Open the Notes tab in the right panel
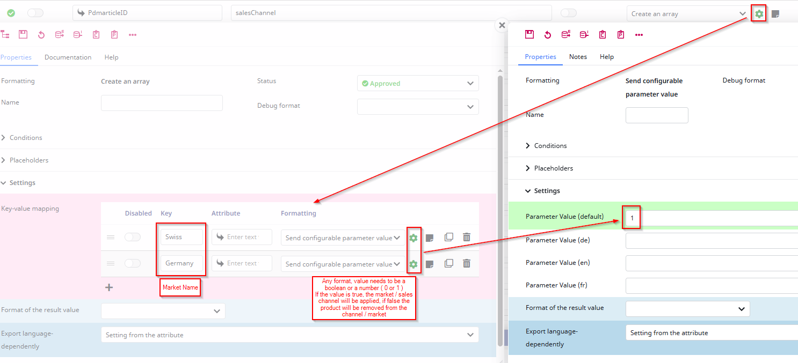The image size is (798, 363). point(578,56)
